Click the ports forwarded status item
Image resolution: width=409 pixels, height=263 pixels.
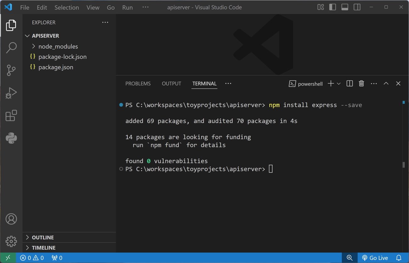click(x=57, y=258)
